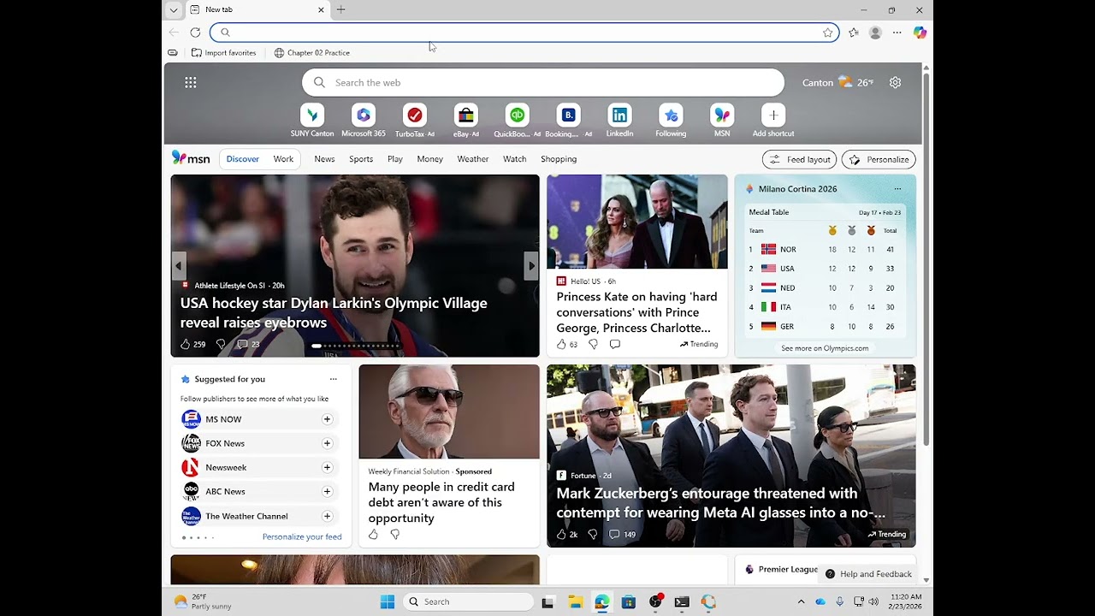The image size is (1095, 616).
Task: Open the Windows Start menu
Action: (388, 601)
